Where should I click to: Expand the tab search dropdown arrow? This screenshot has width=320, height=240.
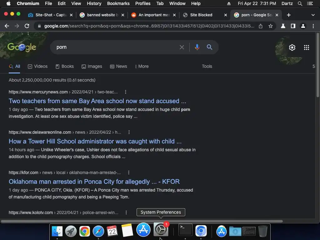coord(313,15)
